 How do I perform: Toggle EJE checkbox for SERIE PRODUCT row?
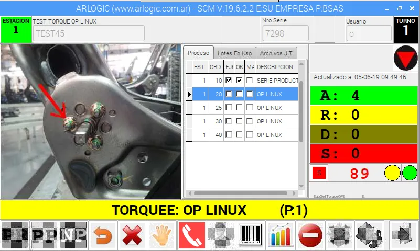click(229, 80)
